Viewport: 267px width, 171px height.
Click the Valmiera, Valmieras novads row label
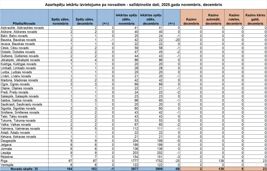pos(21,129)
